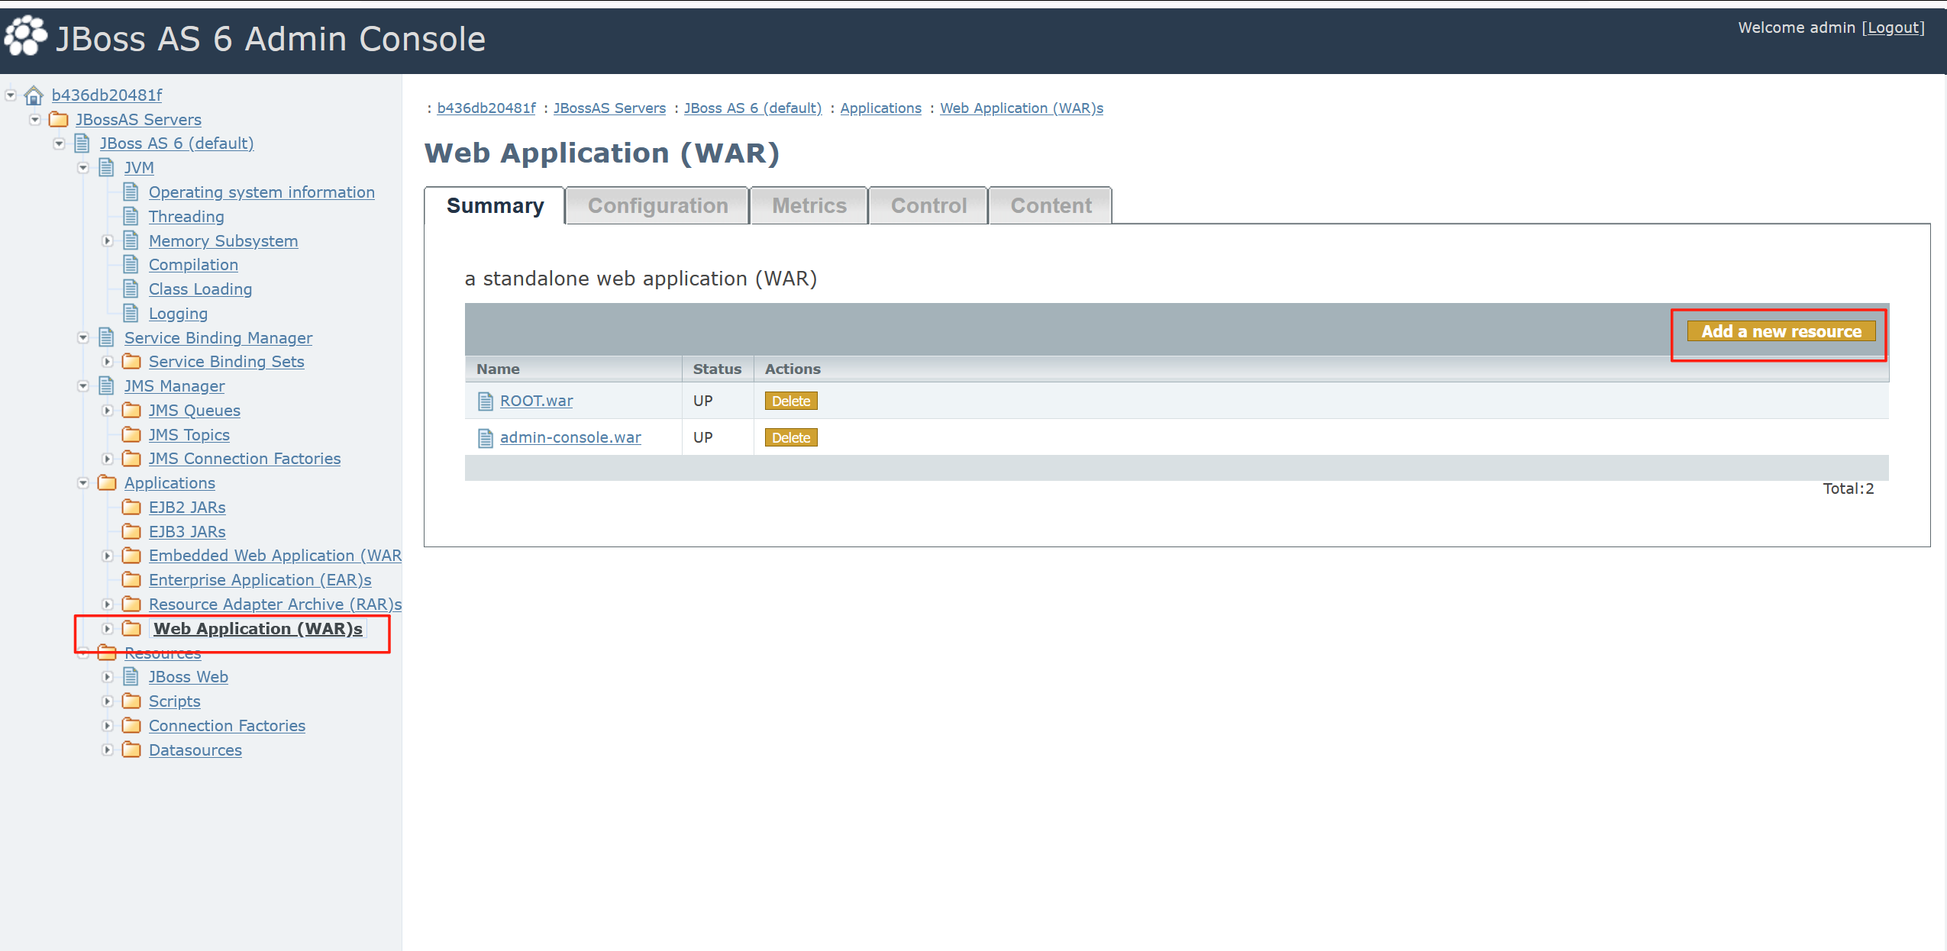Viewport: 1947px width, 951px height.
Task: Open the admin-console.war link
Action: 570,437
